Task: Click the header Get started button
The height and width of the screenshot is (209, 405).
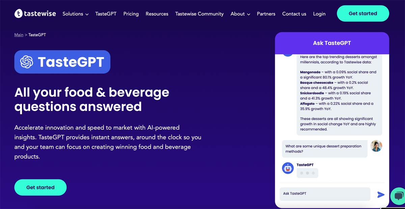Action: tap(363, 13)
